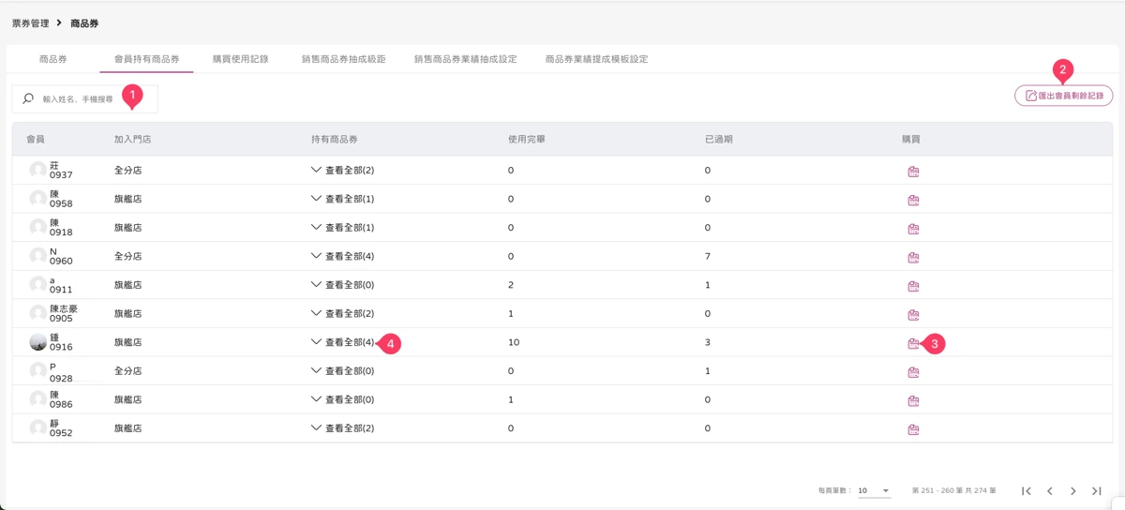The width and height of the screenshot is (1125, 510).
Task: Click purchase icon for member 鍾 0916
Action: pyautogui.click(x=913, y=343)
